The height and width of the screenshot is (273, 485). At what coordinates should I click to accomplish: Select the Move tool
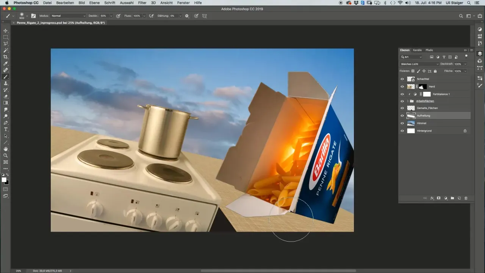coord(6,31)
